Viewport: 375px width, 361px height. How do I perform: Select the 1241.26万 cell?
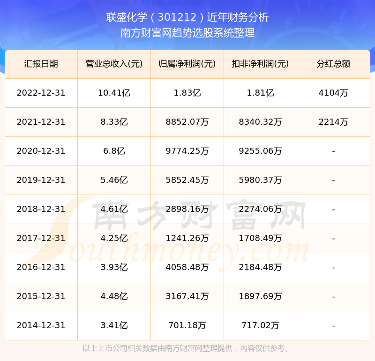pos(187,238)
